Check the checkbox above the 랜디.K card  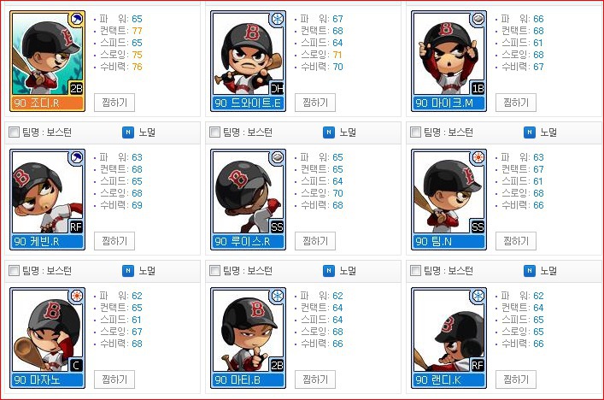pyautogui.click(x=415, y=271)
